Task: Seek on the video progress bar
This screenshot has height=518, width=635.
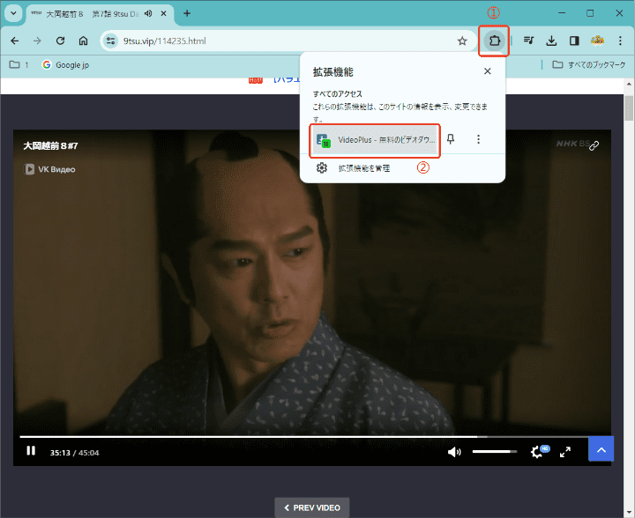Action: [303, 437]
